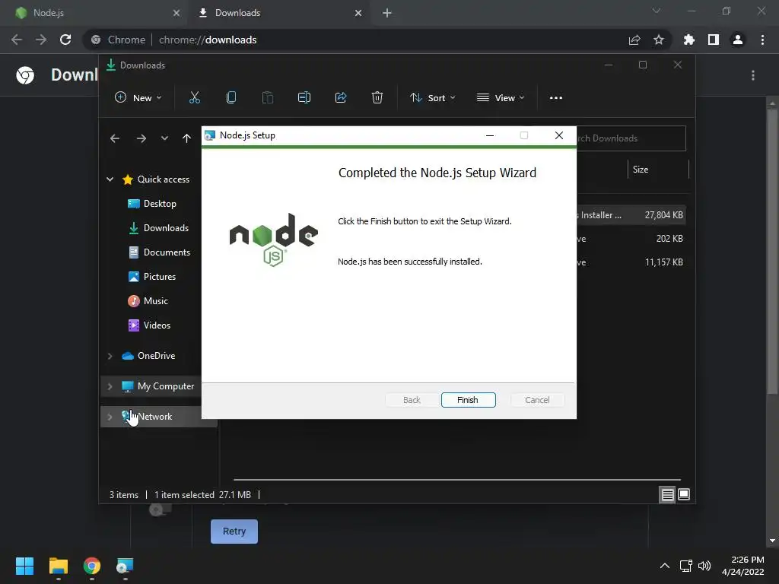Expand the OneDrive tree node
Viewport: 779px width, 584px height.
[x=110, y=356]
